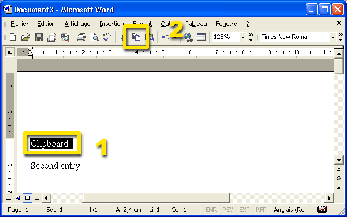Click the Copy icon in toolbar

click(136, 37)
